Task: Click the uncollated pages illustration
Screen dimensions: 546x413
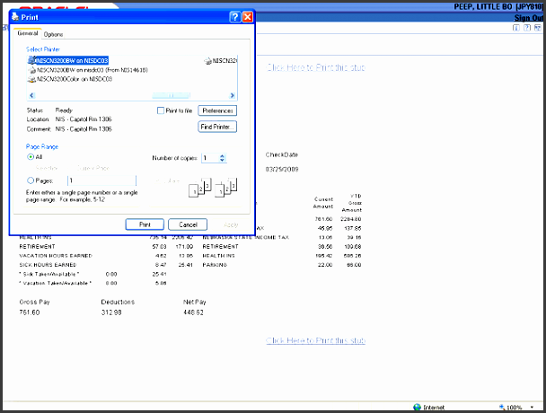Action: point(226,188)
